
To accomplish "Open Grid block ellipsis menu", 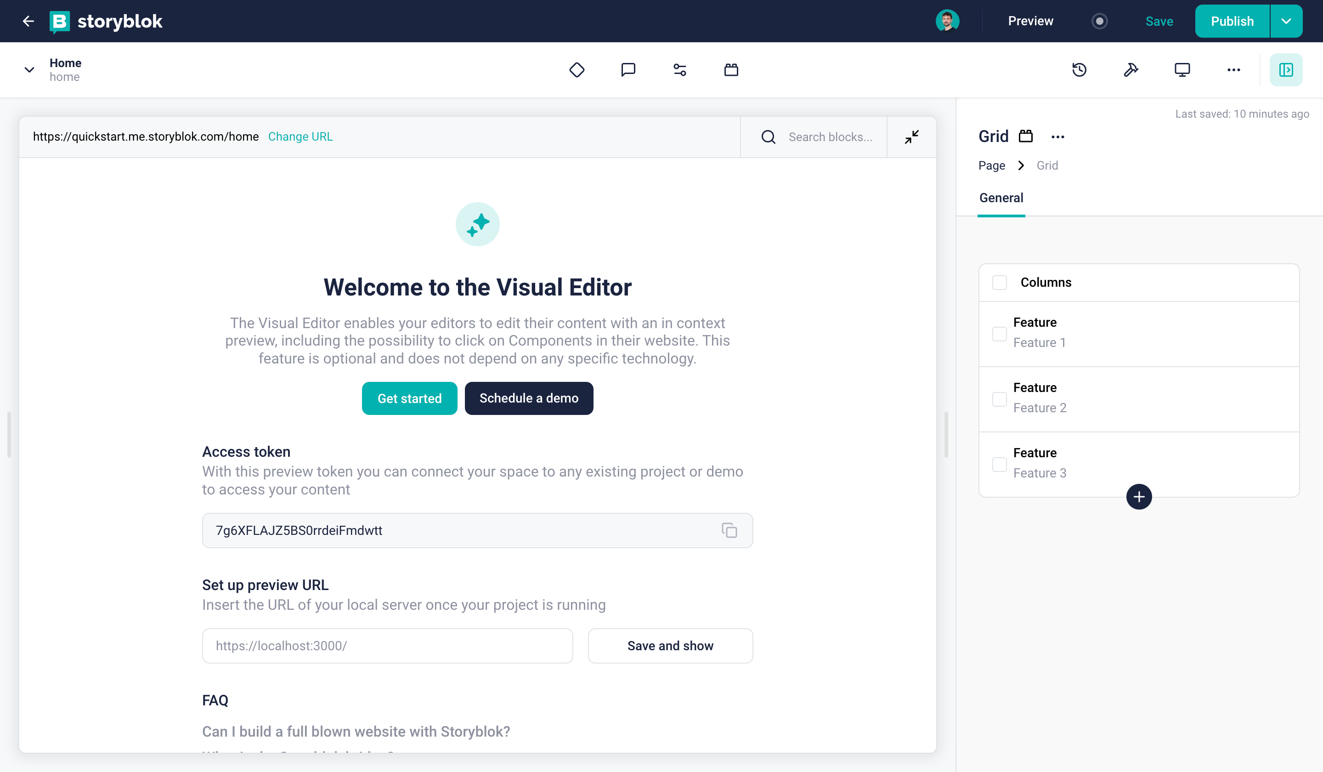I will pyautogui.click(x=1057, y=137).
